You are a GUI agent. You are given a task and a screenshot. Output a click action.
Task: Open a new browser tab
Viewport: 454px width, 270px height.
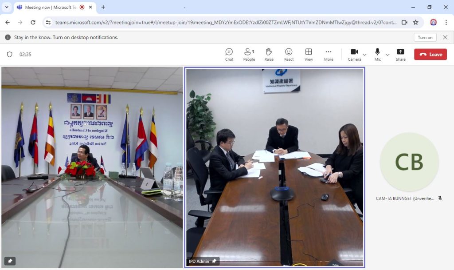point(103,7)
